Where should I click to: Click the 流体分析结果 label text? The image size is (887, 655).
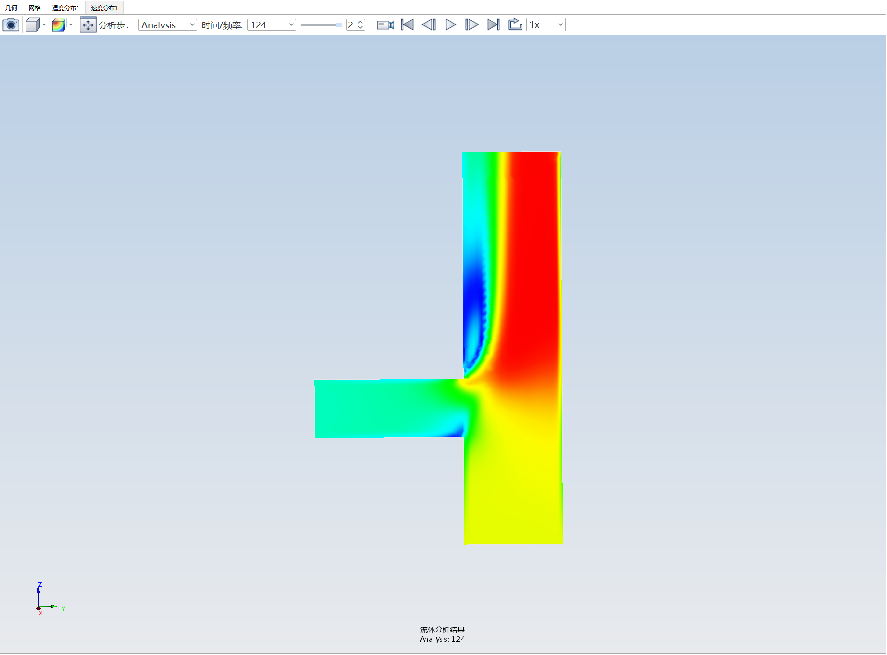[443, 630]
